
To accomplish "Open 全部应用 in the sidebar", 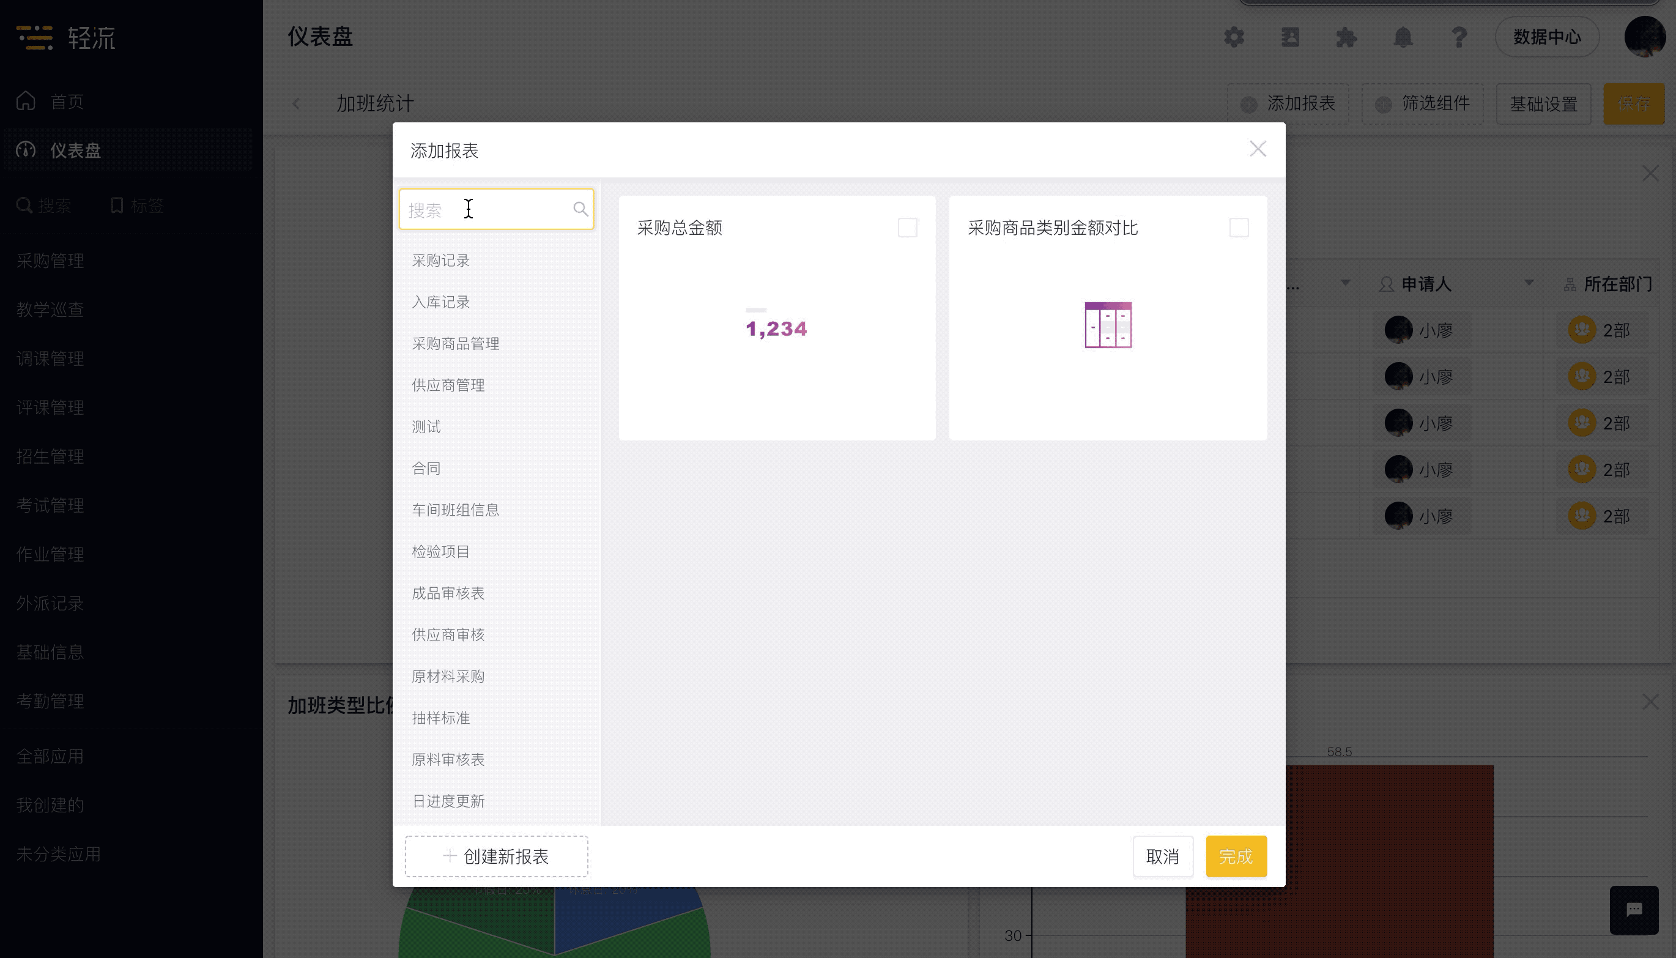I will (x=50, y=757).
